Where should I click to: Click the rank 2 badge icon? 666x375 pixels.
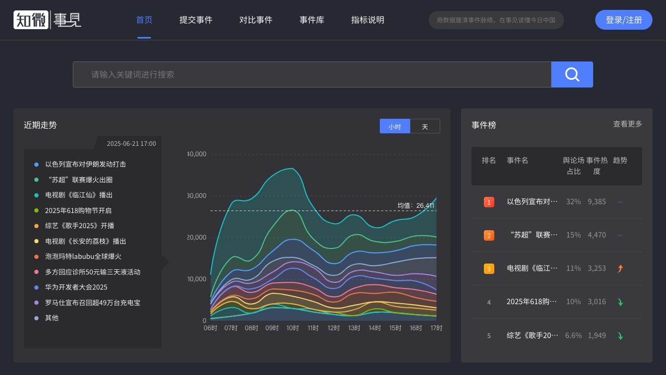click(x=489, y=235)
